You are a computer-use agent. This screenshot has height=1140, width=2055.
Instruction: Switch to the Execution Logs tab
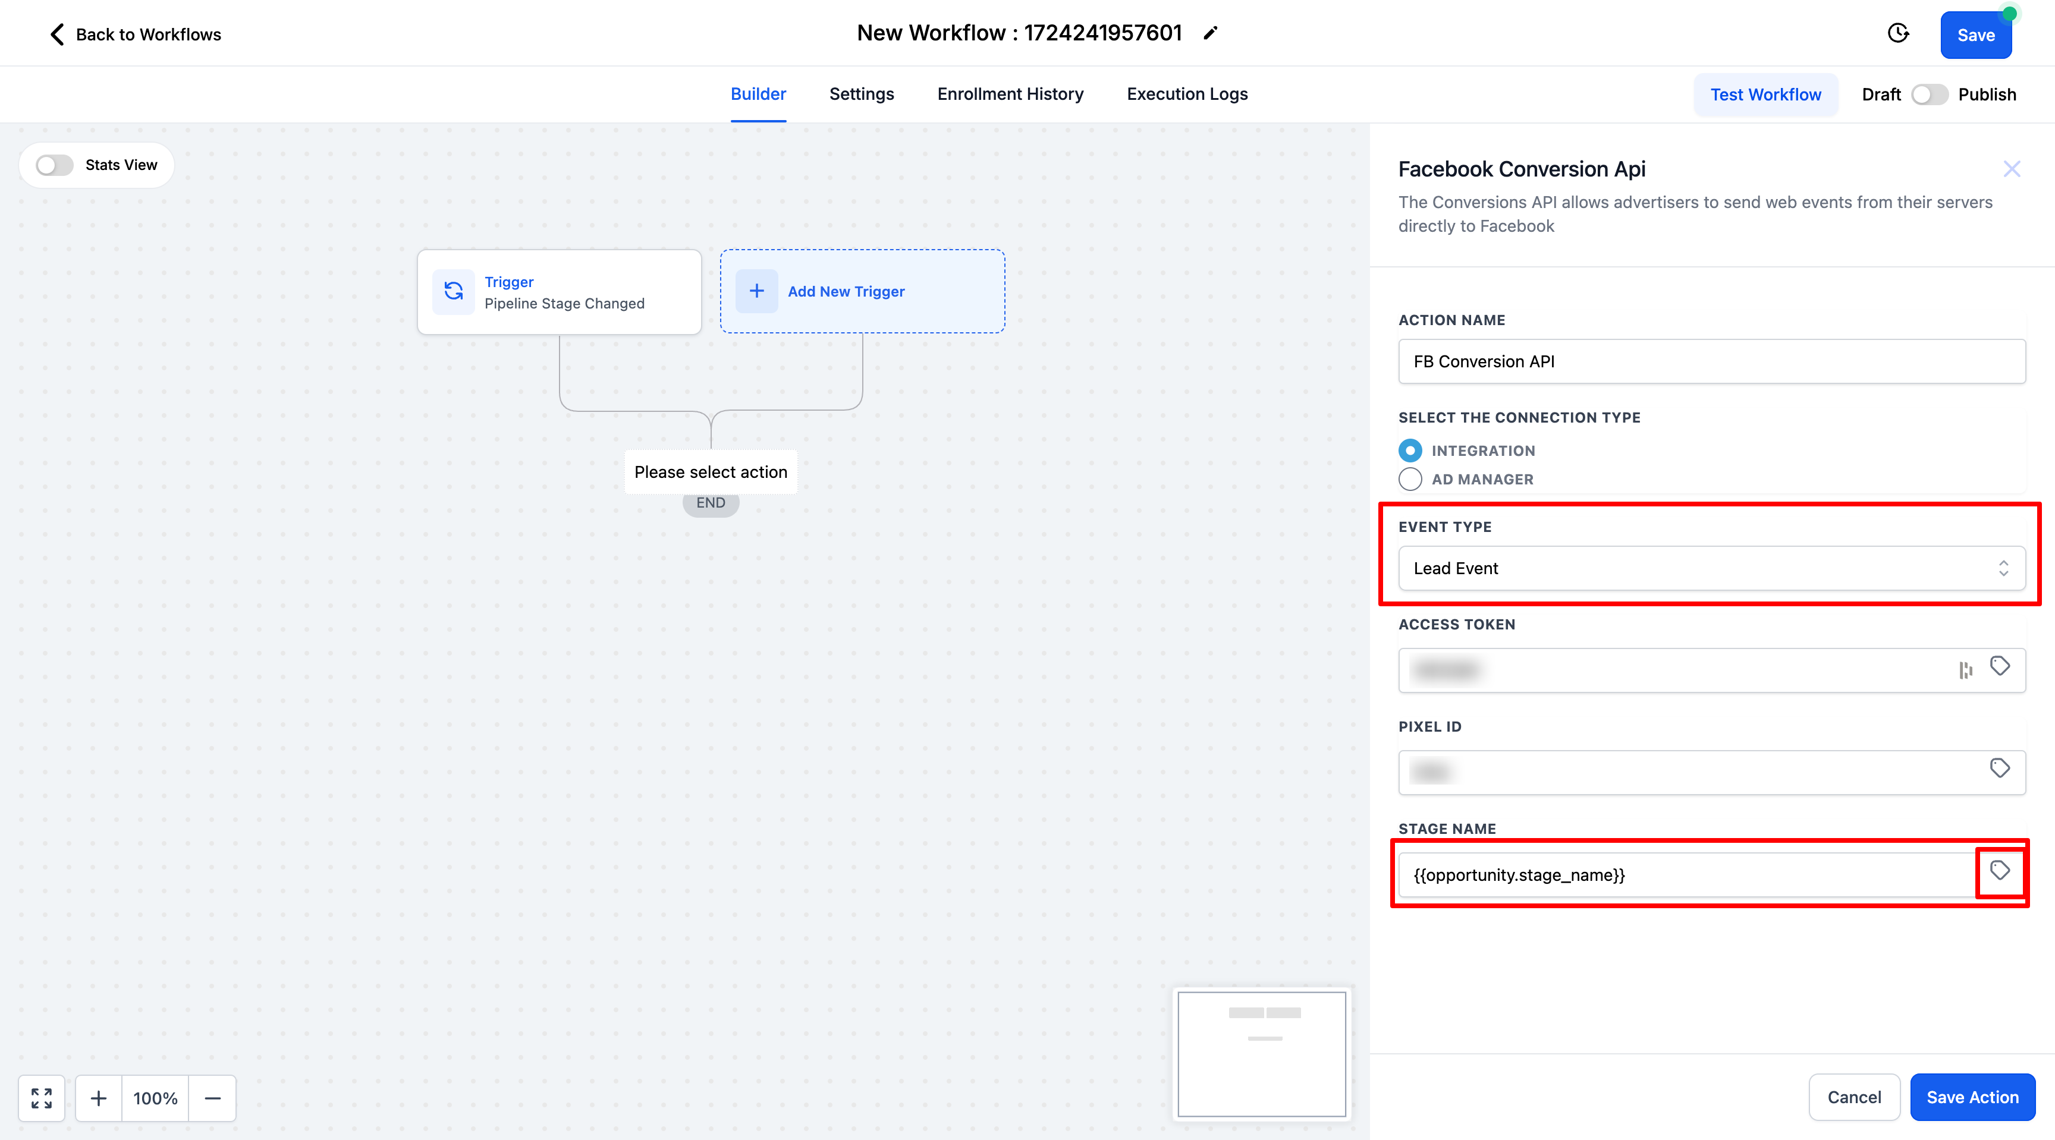point(1186,94)
